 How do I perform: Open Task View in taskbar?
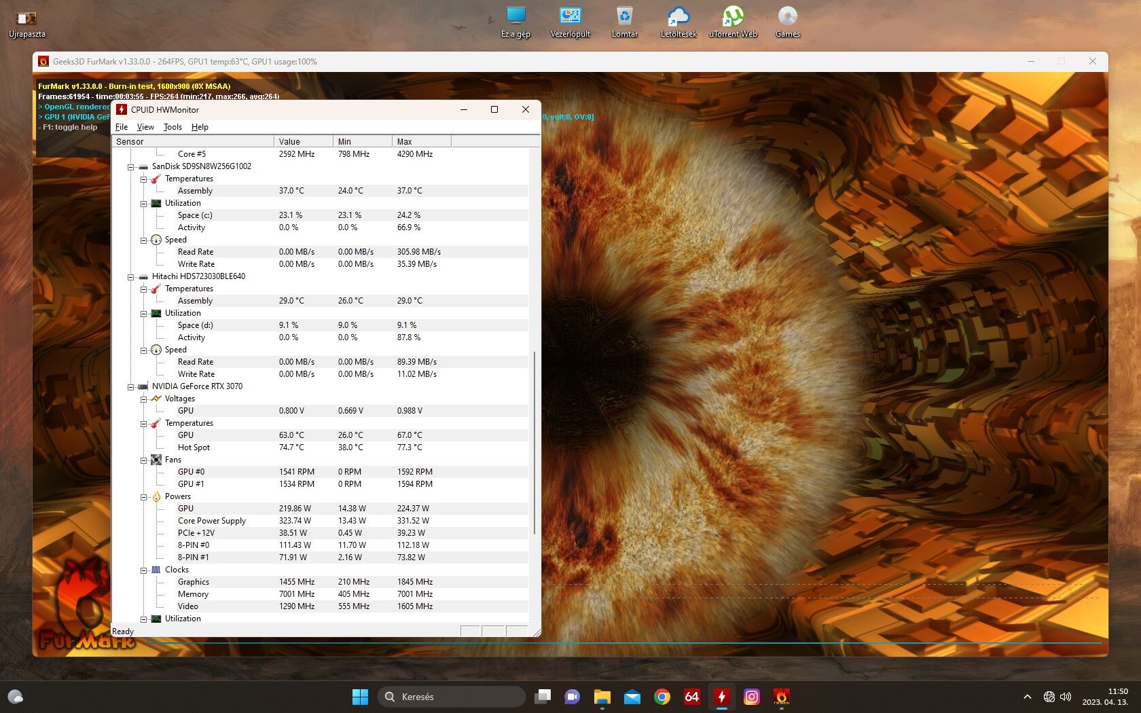pos(543,697)
